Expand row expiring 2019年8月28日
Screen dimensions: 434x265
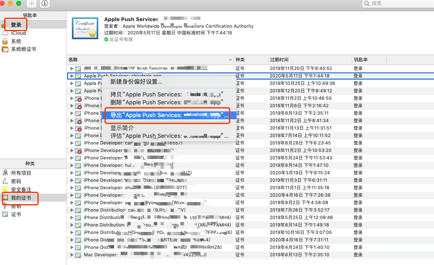[x=72, y=143]
